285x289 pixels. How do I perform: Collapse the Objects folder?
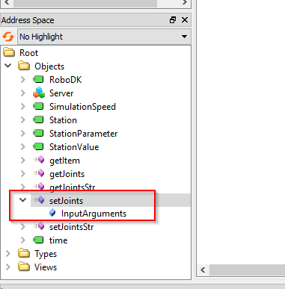8,66
